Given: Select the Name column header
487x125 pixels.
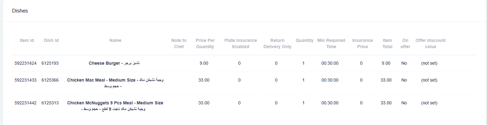Looking at the screenshot, I should pyautogui.click(x=115, y=40).
